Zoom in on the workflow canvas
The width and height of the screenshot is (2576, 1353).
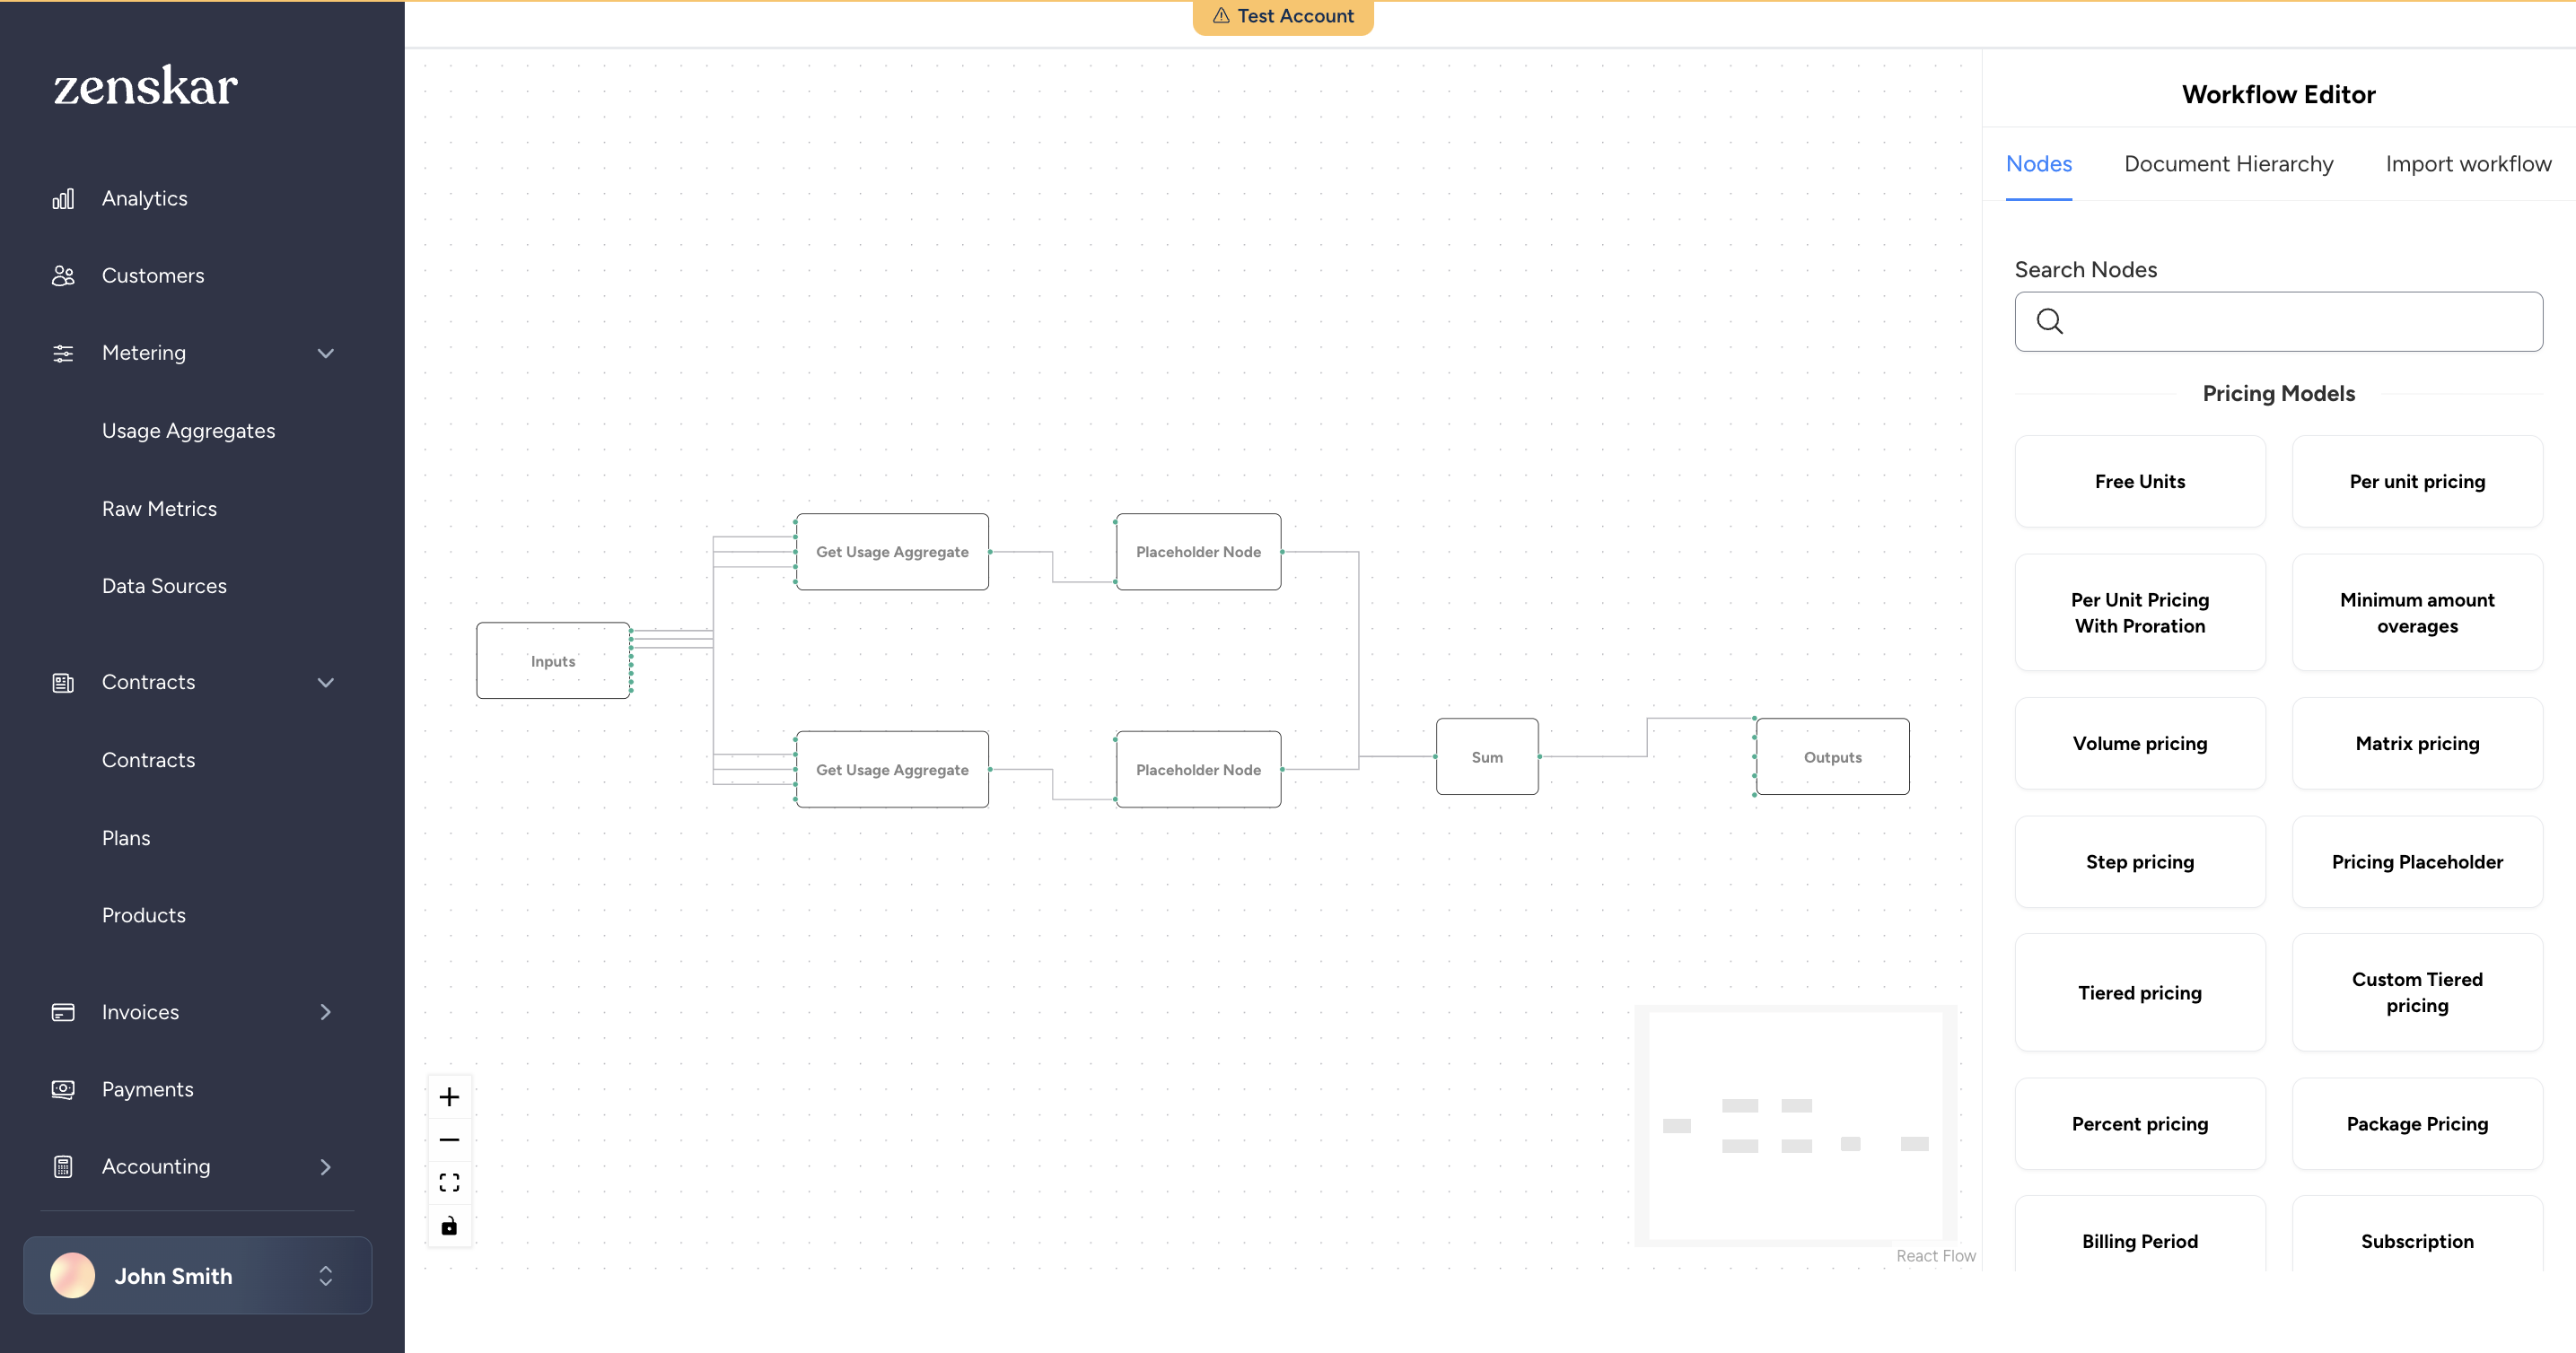(x=449, y=1096)
